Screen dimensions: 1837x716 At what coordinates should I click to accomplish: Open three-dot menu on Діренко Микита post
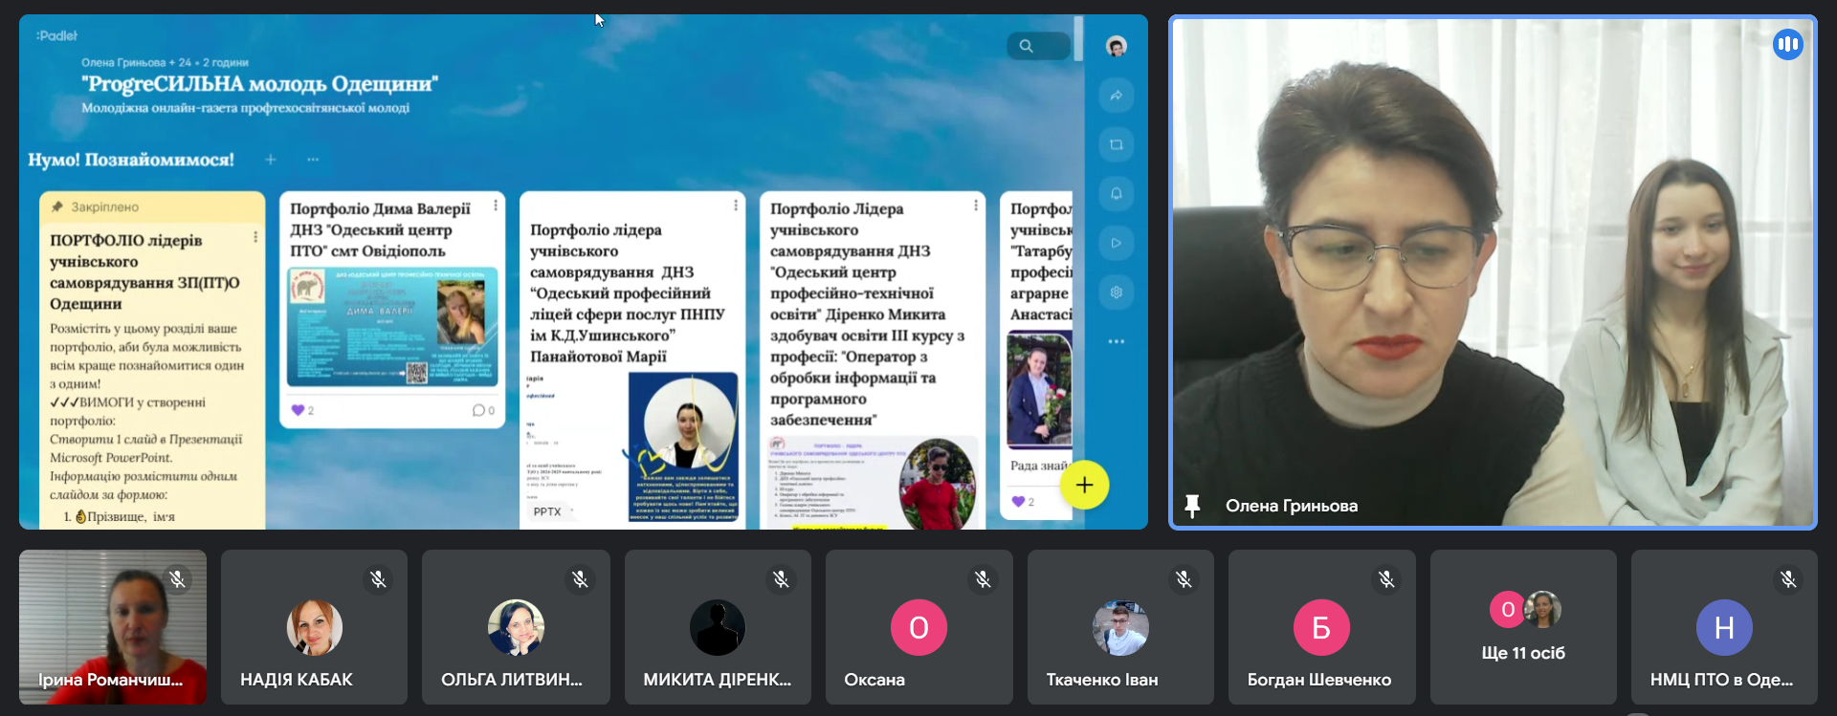point(976,206)
